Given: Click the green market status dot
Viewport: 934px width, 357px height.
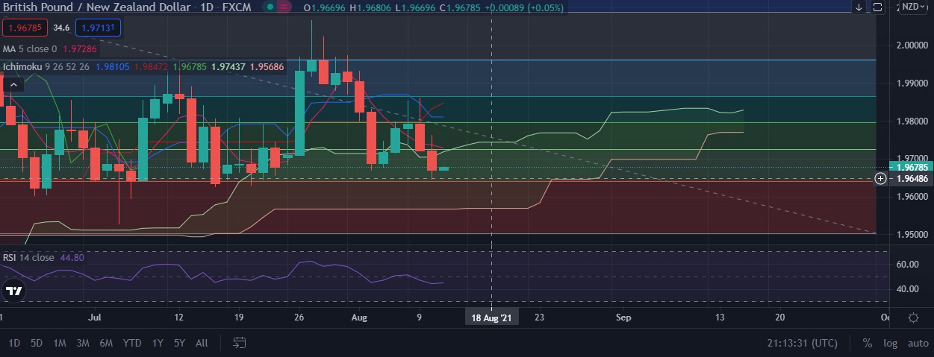Looking at the screenshot, I should (270, 7).
